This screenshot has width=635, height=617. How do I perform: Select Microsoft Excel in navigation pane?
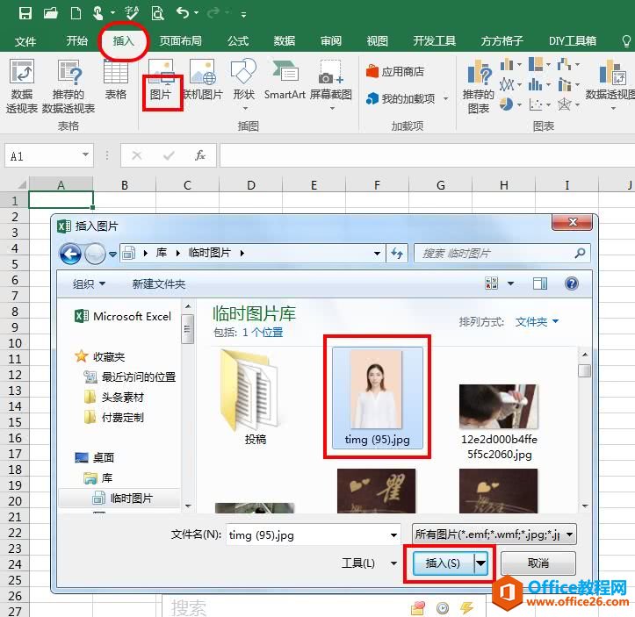(123, 316)
